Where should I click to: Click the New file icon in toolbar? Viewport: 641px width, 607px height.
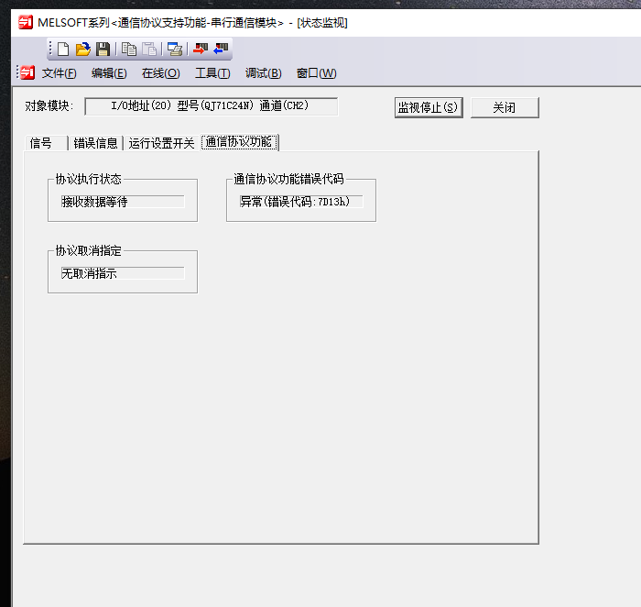pos(63,50)
